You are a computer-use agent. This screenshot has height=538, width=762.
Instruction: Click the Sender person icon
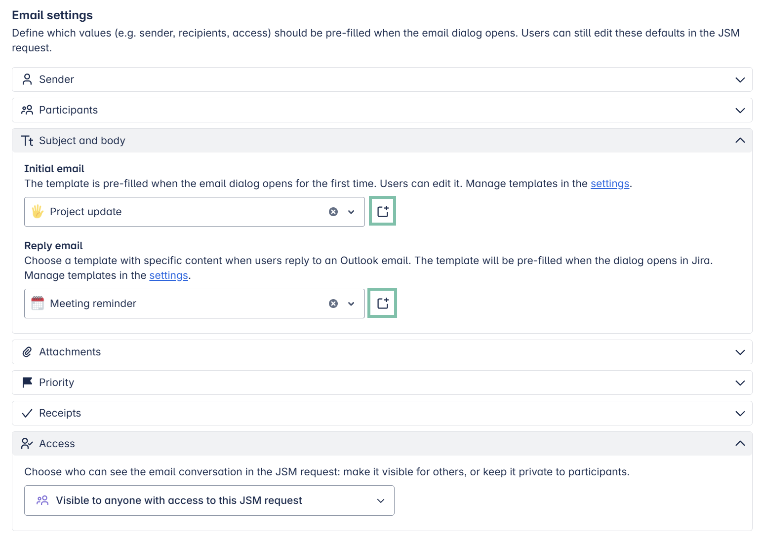[x=27, y=79]
